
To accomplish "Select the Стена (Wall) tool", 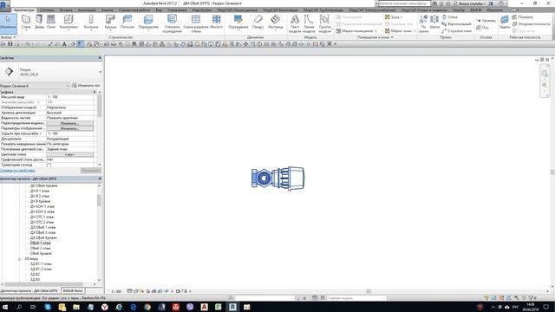I will [x=26, y=22].
